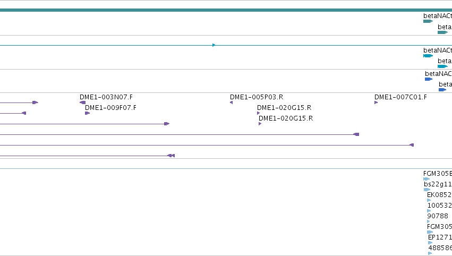Click the light blue arrowhead under EK0852
This screenshot has width=452, height=256.
tap(429, 200)
